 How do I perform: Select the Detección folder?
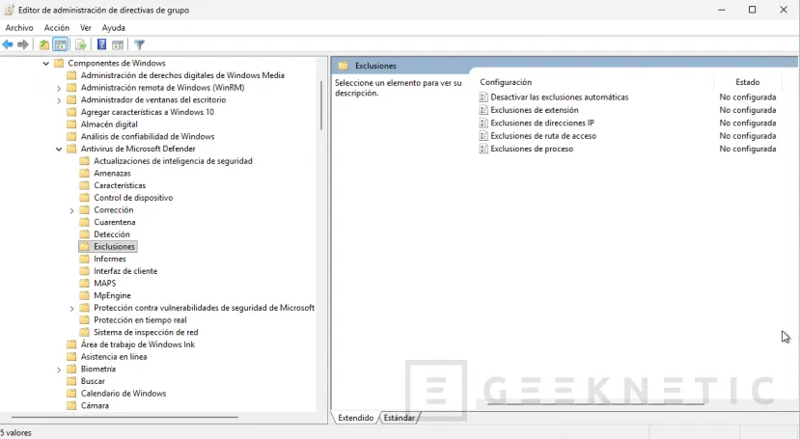click(x=112, y=234)
